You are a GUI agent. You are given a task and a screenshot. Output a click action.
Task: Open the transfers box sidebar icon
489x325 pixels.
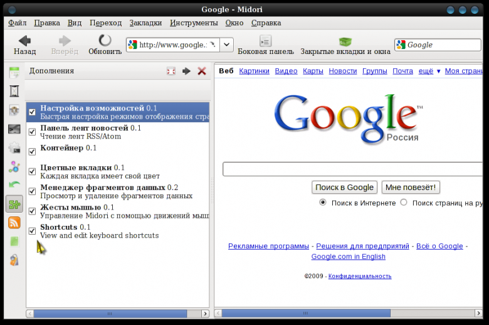click(x=14, y=110)
